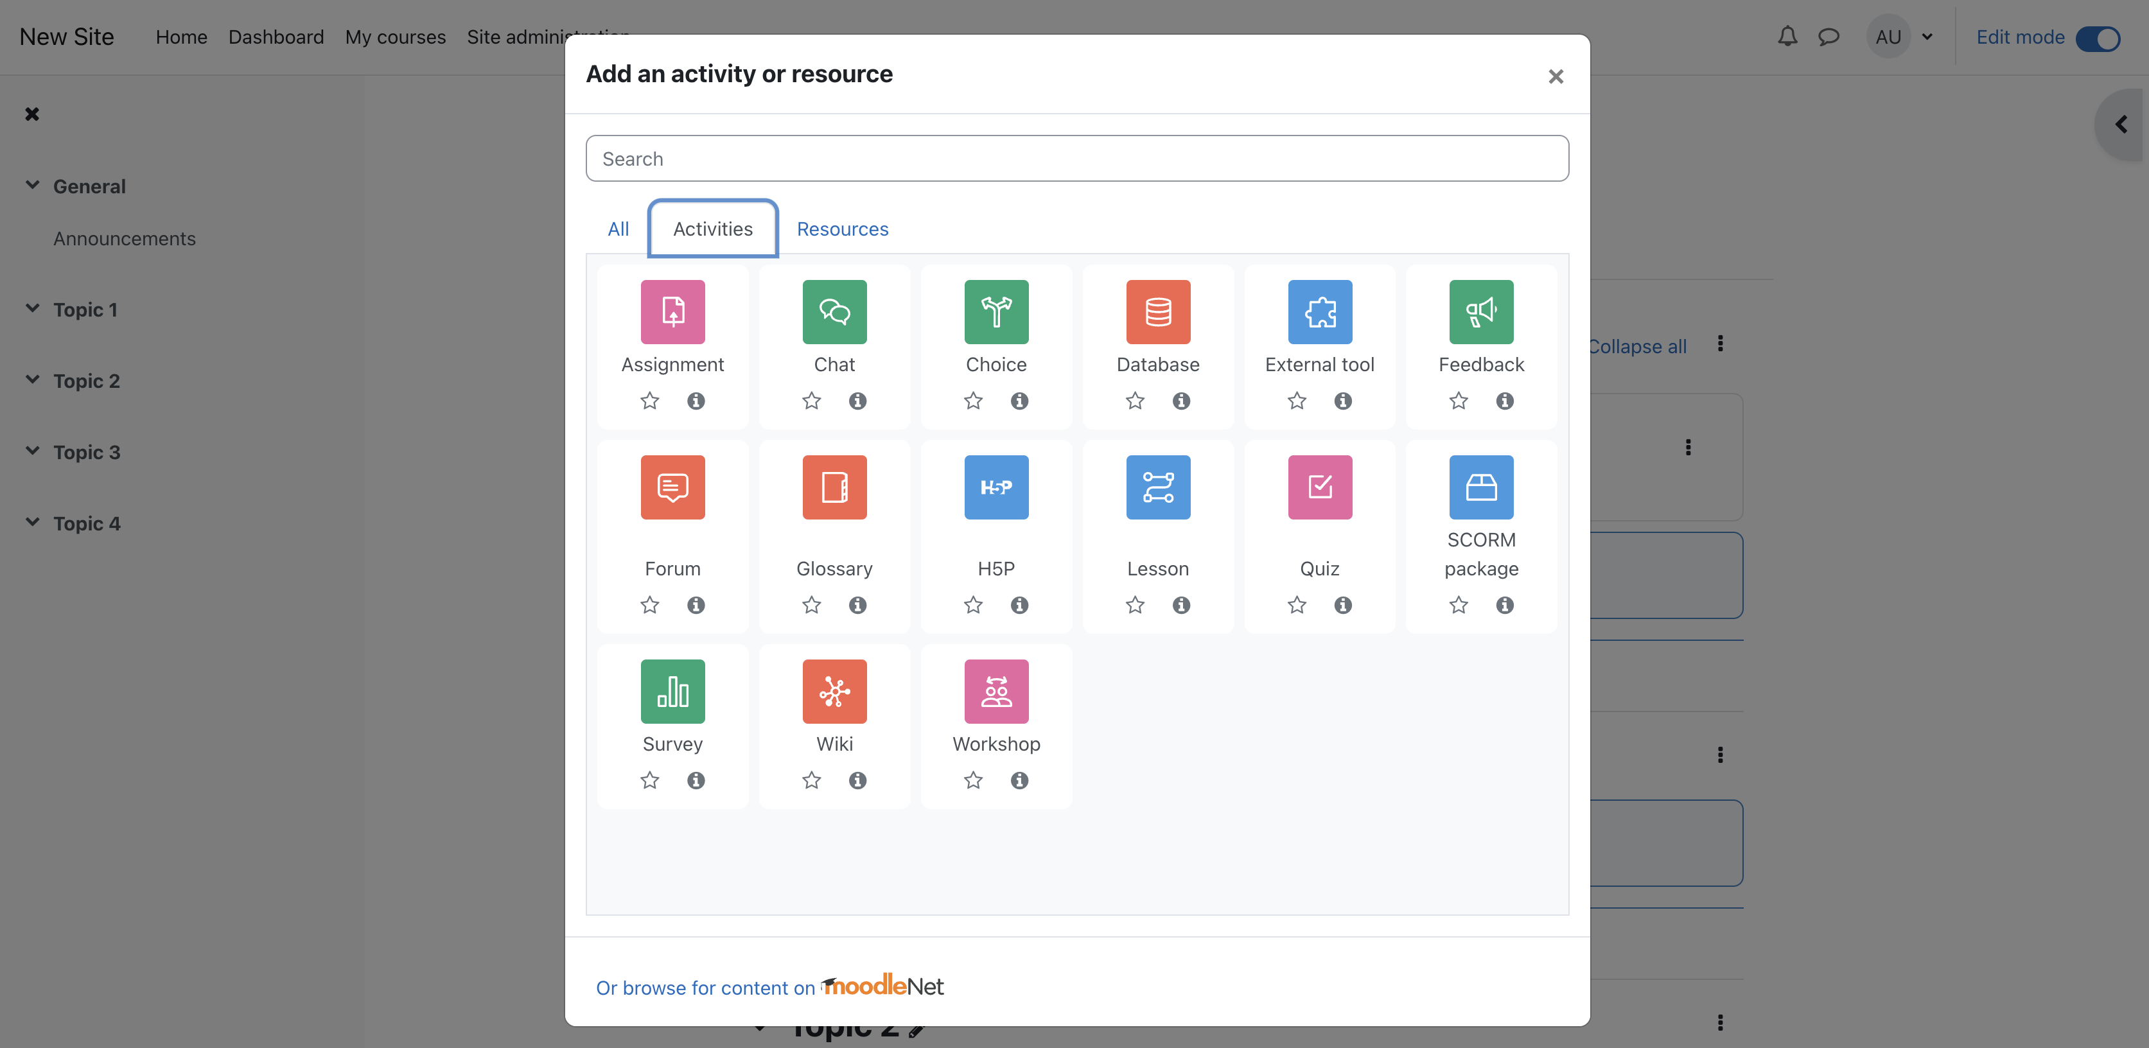
Task: Close the Add an activity dialog
Action: 1555,77
